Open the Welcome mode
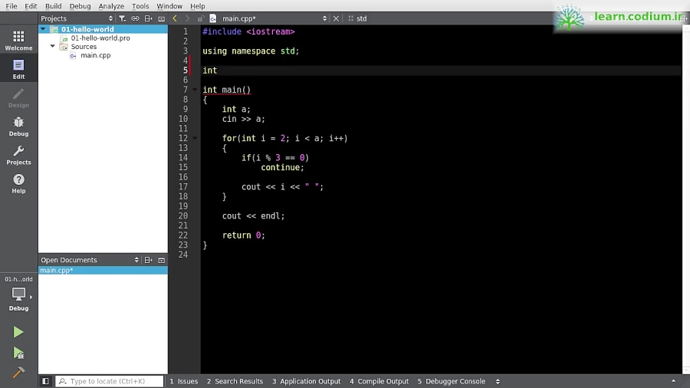 [18, 40]
